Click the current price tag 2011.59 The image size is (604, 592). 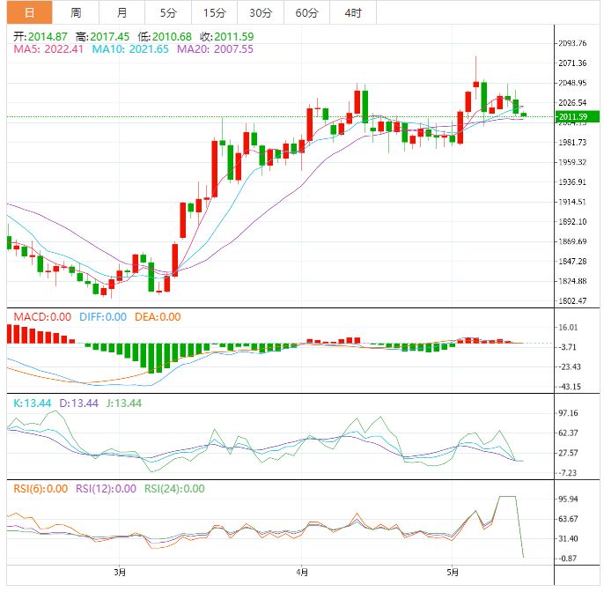click(x=573, y=116)
